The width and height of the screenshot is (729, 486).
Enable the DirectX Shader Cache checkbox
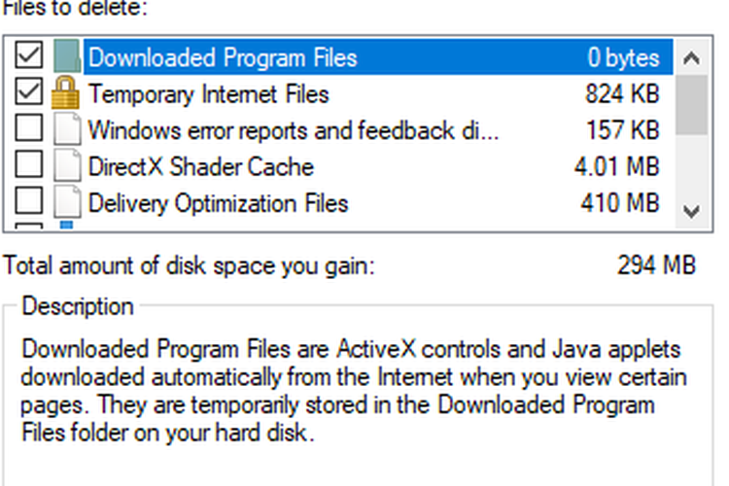pos(29,163)
